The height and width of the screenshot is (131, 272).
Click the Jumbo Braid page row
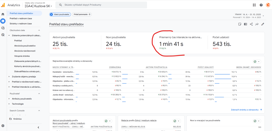[x=157, y=95]
